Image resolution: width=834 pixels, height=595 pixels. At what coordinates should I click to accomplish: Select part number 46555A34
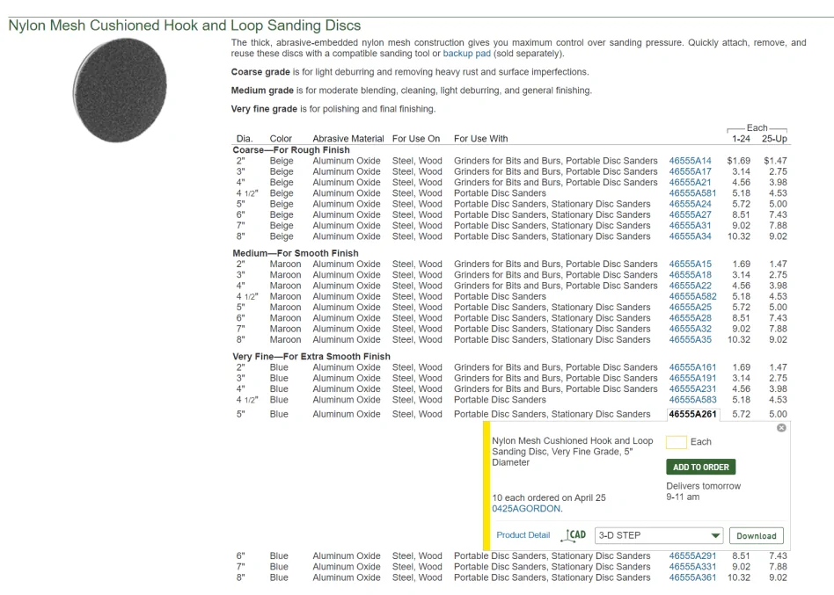[x=690, y=236]
